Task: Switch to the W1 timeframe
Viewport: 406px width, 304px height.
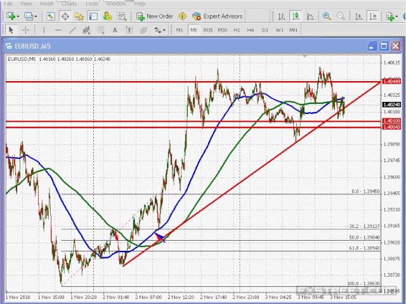Action: tap(279, 30)
